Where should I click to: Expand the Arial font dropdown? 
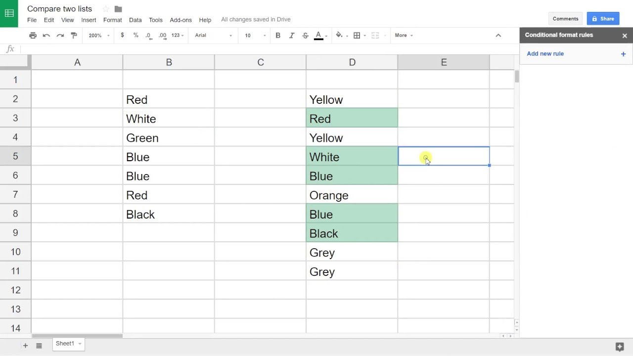tap(213, 35)
